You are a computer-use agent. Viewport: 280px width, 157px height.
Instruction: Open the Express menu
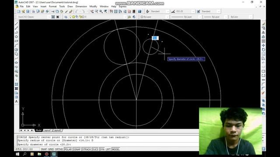pos(122,7)
